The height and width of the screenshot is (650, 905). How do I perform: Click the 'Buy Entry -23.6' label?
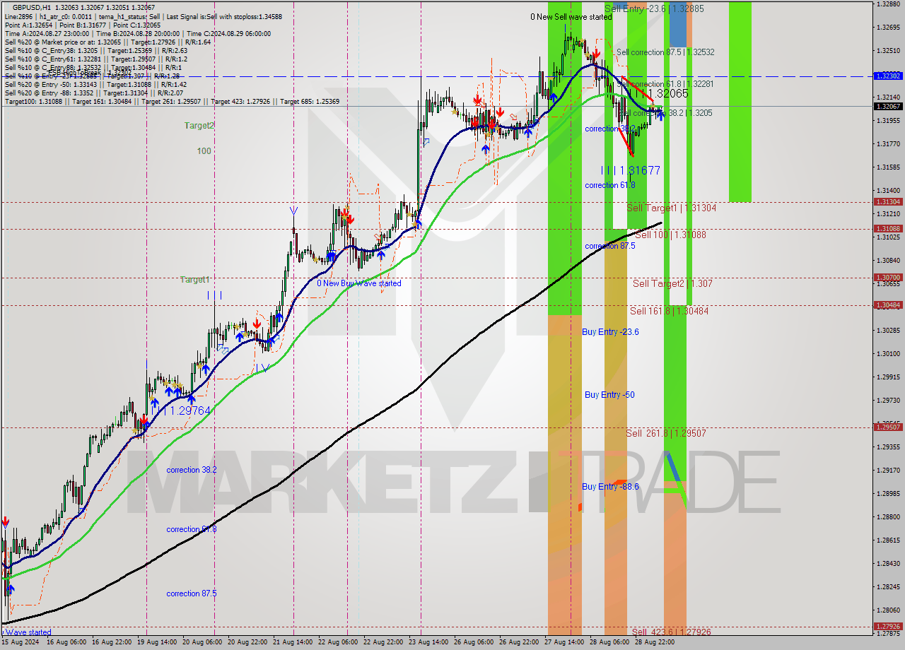click(611, 331)
